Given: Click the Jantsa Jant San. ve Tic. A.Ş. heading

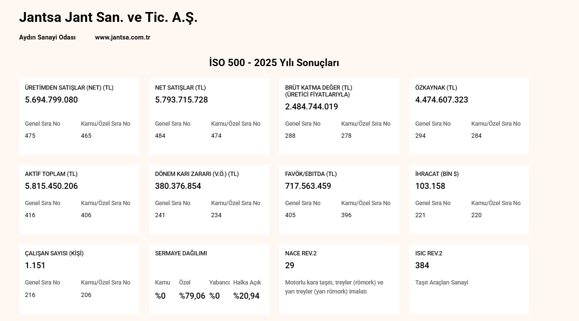Looking at the screenshot, I should (x=108, y=18).
